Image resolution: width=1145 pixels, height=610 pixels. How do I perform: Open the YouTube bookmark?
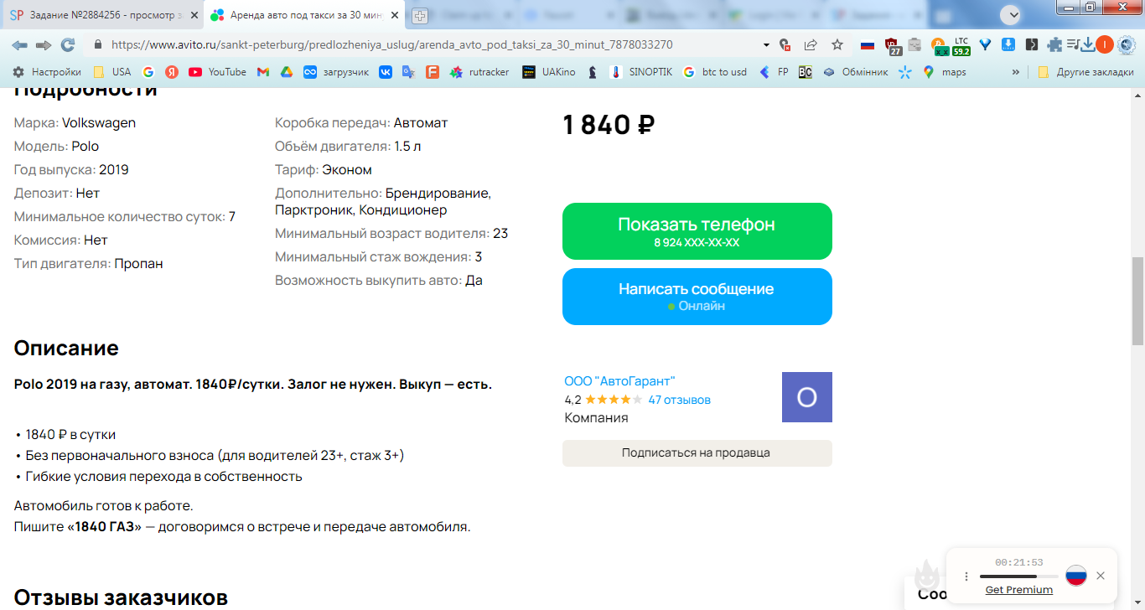point(217,72)
